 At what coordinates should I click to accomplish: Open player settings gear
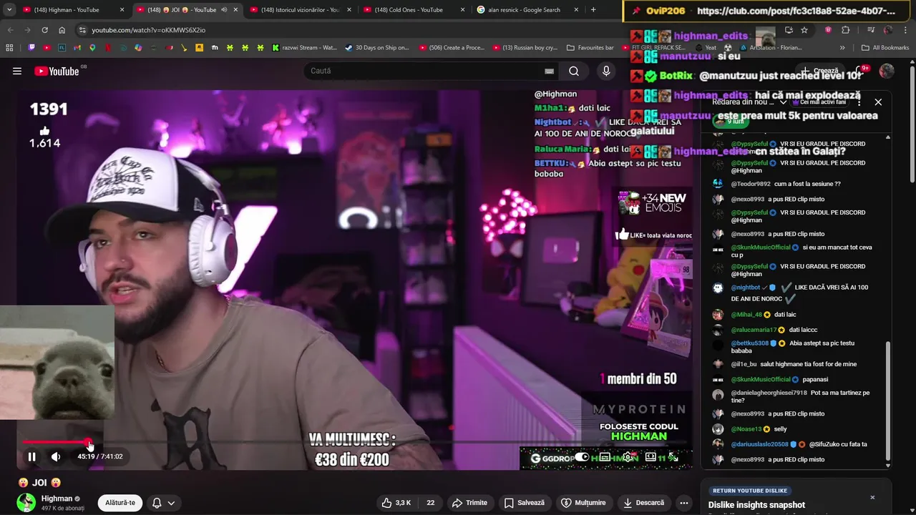[628, 457]
